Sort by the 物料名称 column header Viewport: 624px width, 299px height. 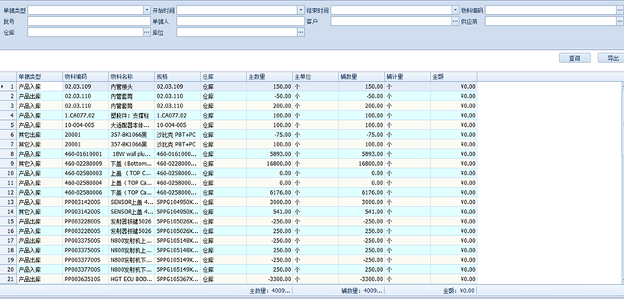point(132,76)
